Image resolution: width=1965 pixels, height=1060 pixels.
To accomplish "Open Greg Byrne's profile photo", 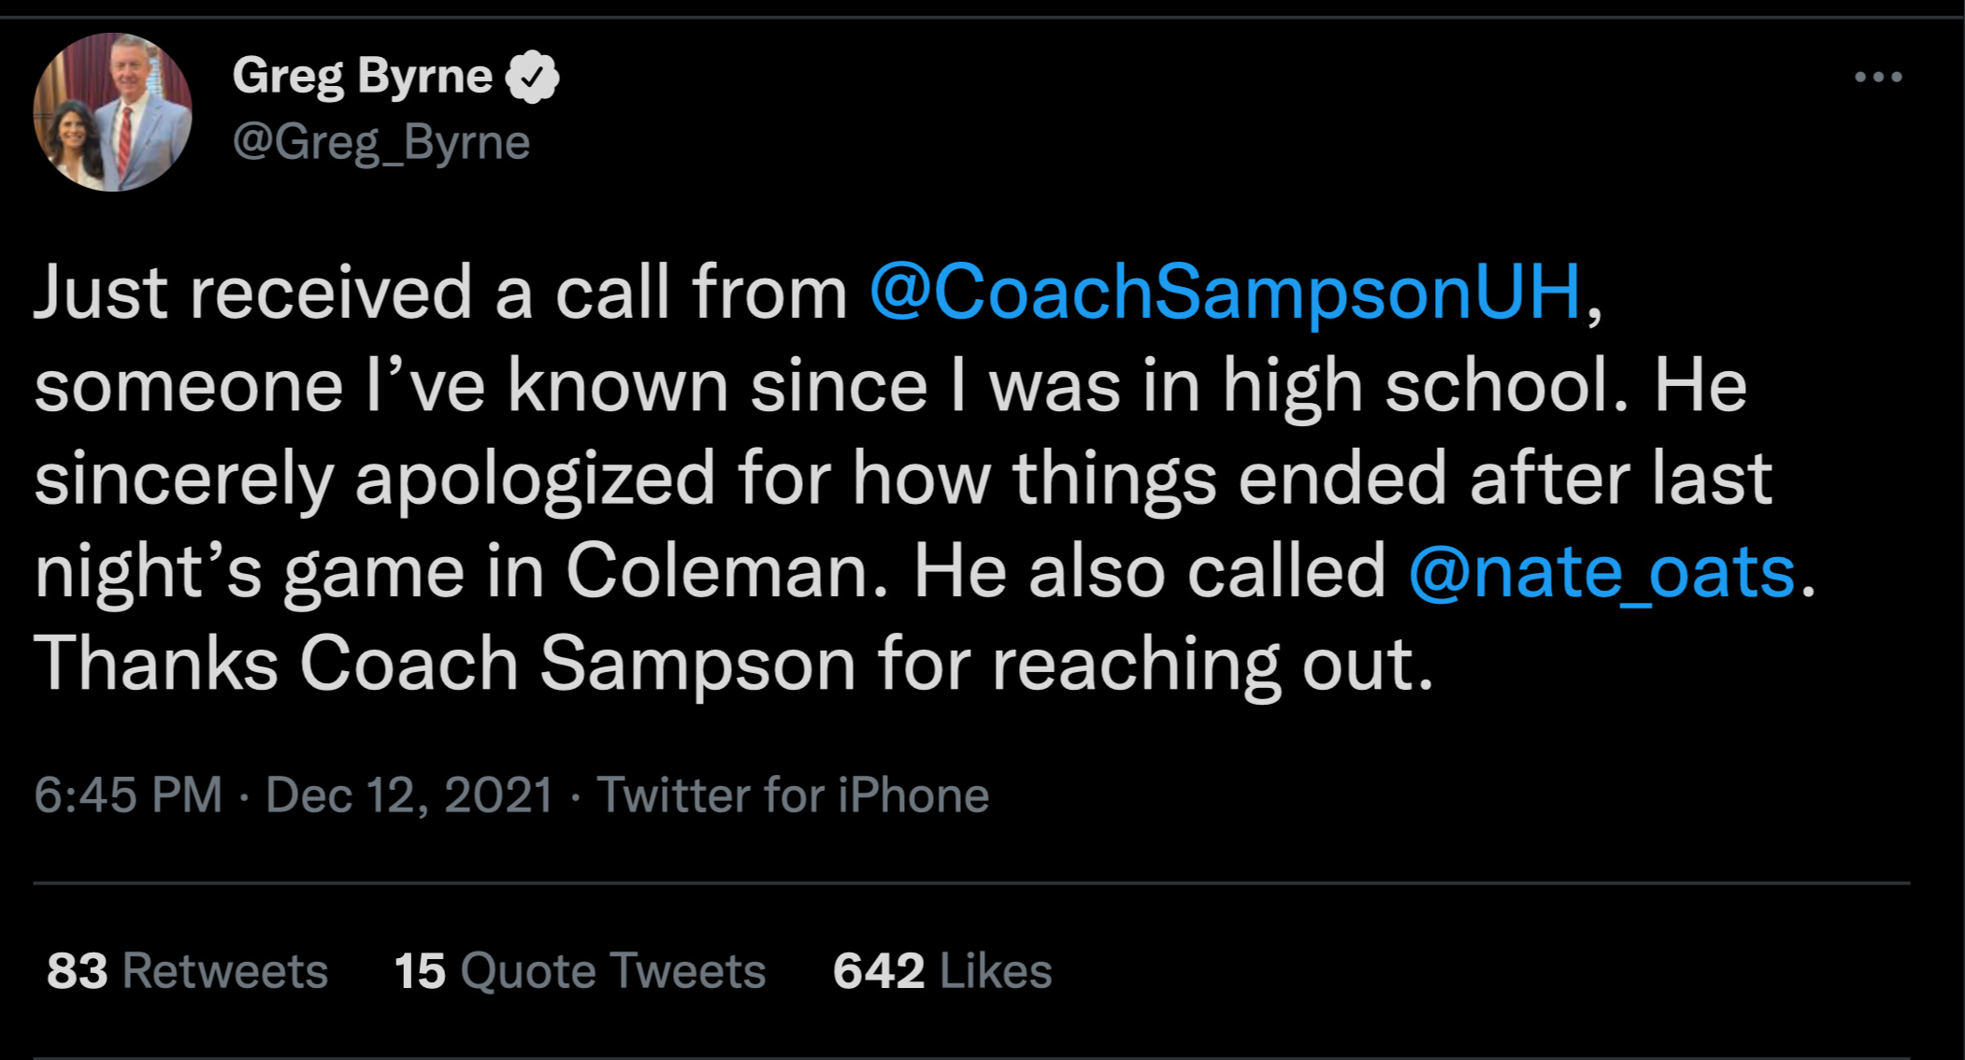I will 112,112.
